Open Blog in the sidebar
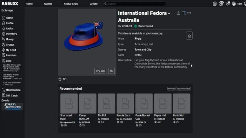The width and height of the screenshot is (246, 138). 7,61
